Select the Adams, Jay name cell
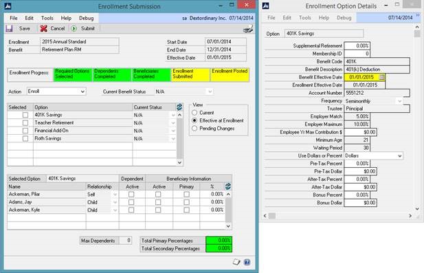This screenshot has width=424, height=273. tap(47, 202)
